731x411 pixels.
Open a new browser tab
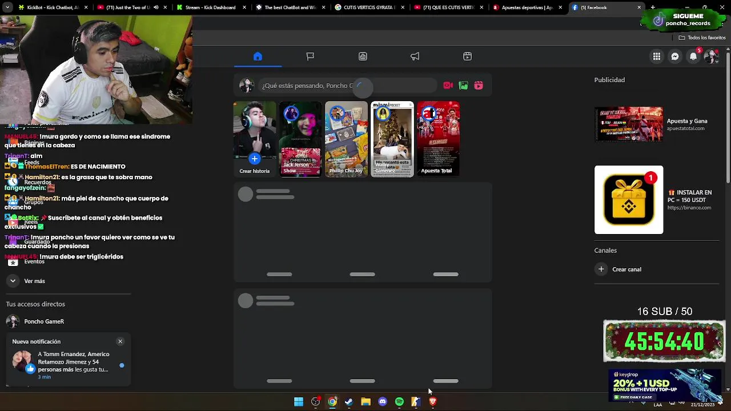tap(653, 7)
